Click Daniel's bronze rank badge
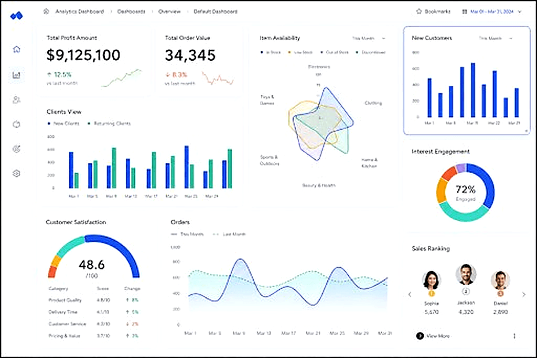 click(500, 294)
